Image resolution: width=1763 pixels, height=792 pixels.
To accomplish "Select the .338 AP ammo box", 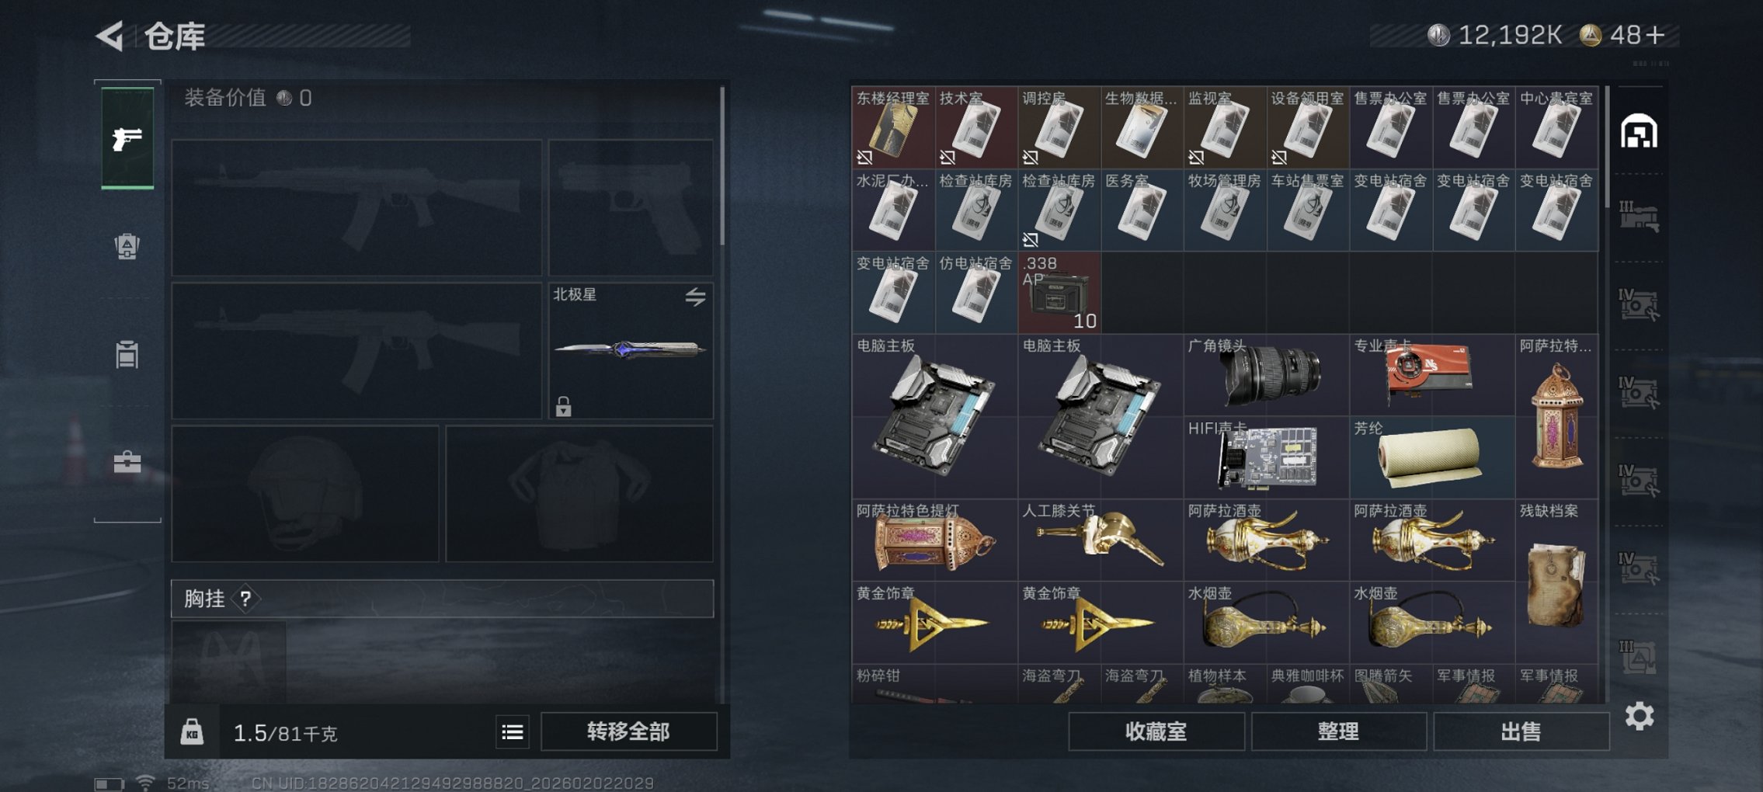I will pos(1059,293).
